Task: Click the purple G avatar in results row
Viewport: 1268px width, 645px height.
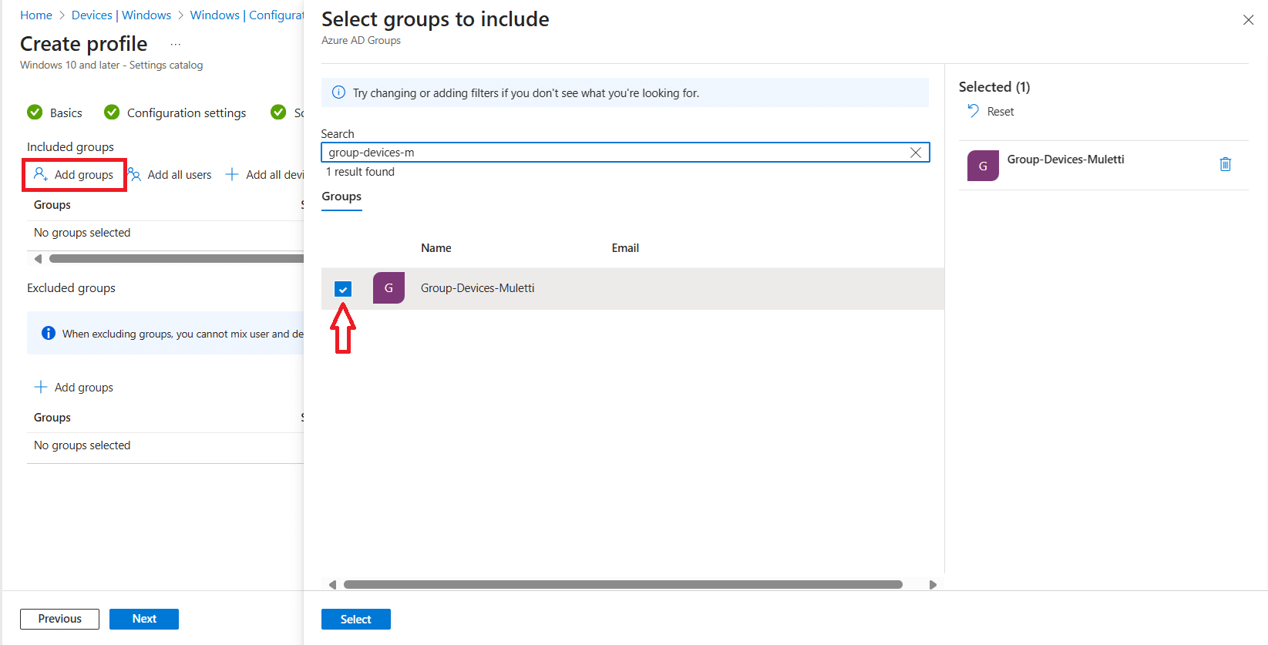Action: pyautogui.click(x=388, y=288)
